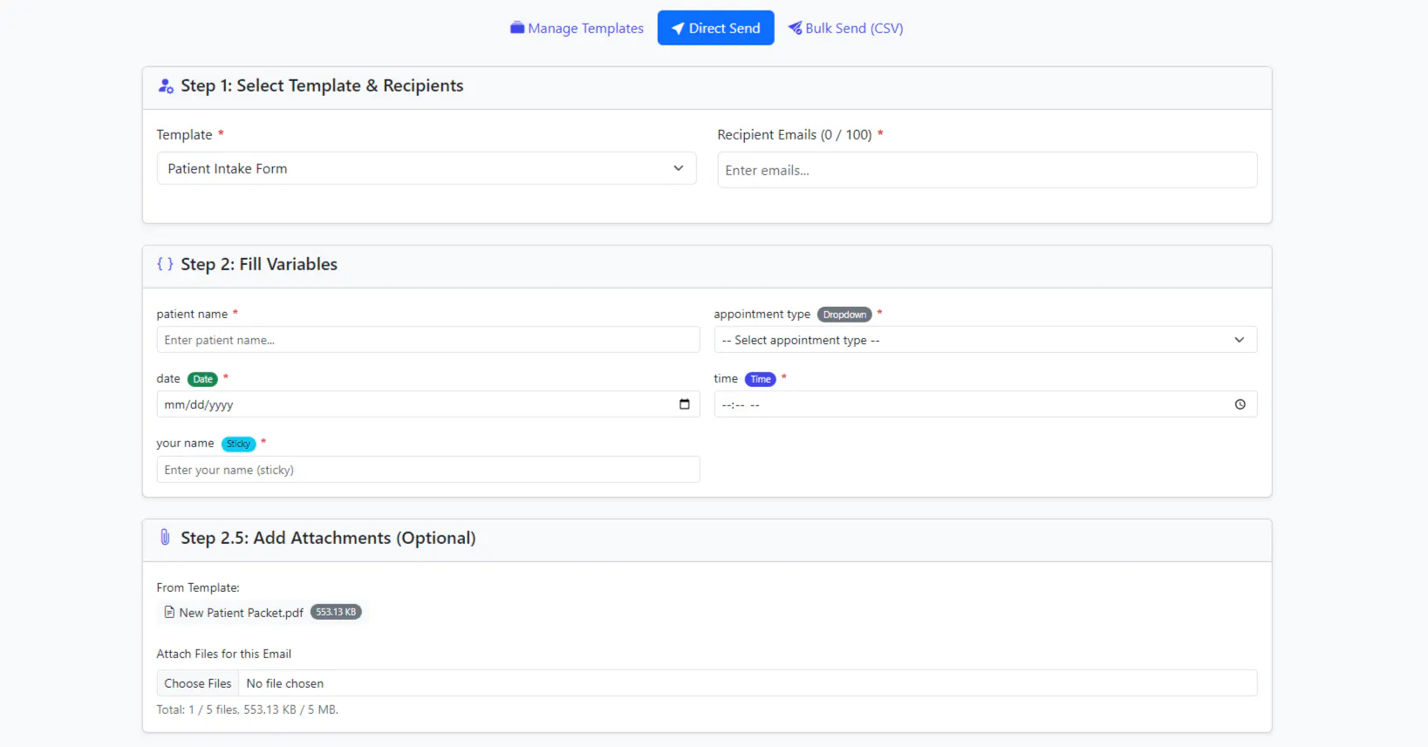Click the Sticky badge beside your name
Viewport: 1428px width, 747px height.
pos(238,444)
